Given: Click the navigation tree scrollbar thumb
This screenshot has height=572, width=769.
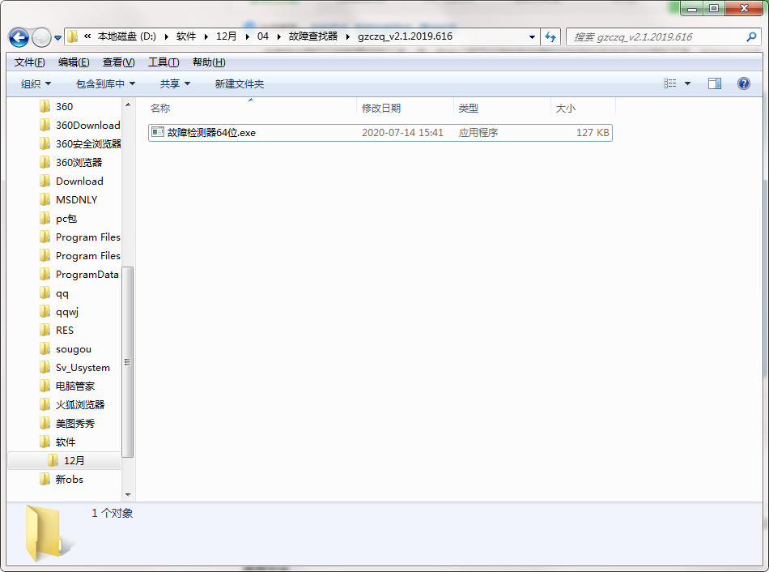Looking at the screenshot, I should 128,362.
